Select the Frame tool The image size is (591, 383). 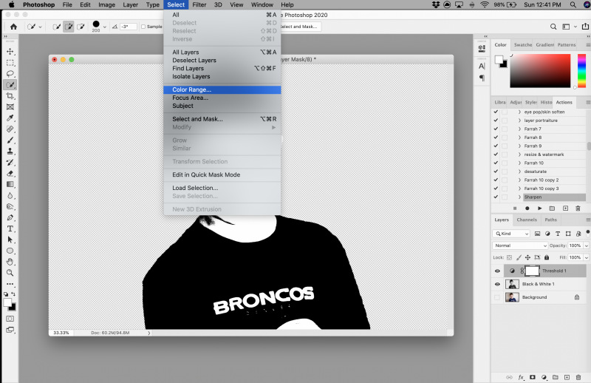10,106
